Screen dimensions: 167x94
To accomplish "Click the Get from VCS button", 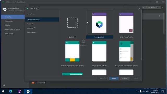I will tap(154, 8).
